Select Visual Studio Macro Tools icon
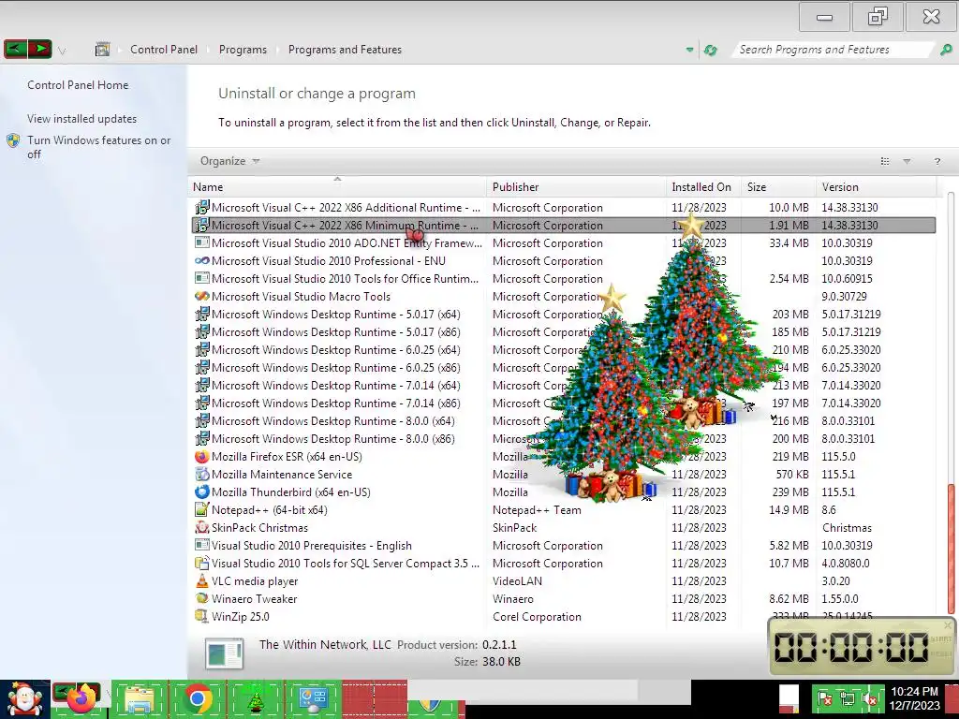Image resolution: width=959 pixels, height=719 pixels. coord(202,296)
